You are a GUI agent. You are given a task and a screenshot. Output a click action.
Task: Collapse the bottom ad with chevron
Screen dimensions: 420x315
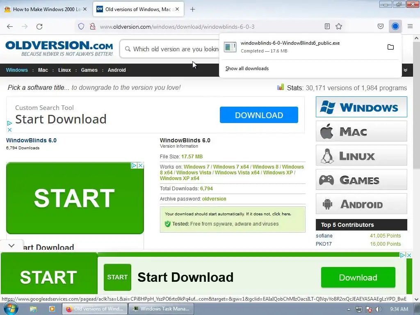coord(11,245)
